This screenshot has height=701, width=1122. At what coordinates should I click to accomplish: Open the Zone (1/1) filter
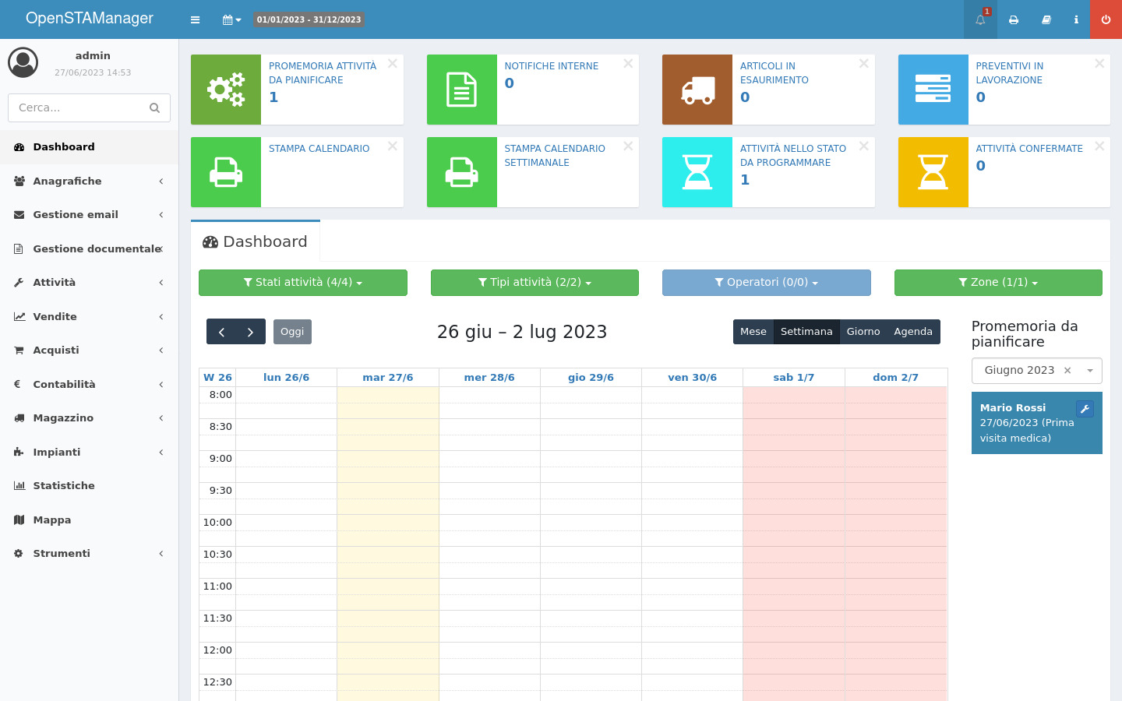998,283
